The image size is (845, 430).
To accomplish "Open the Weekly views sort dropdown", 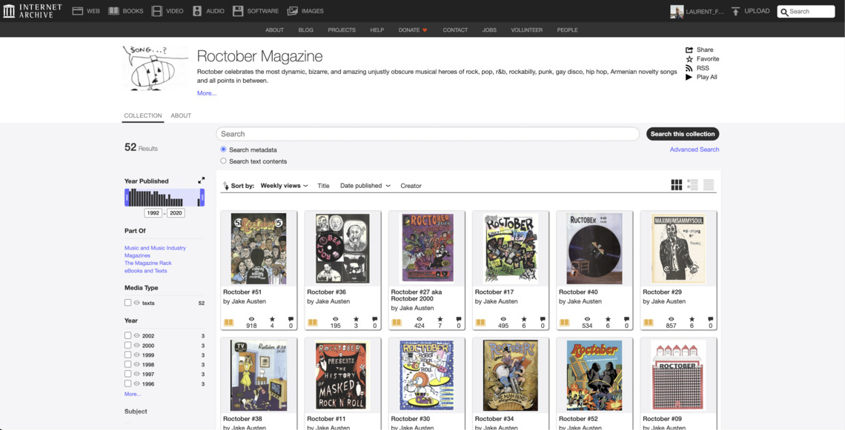I will (x=284, y=186).
